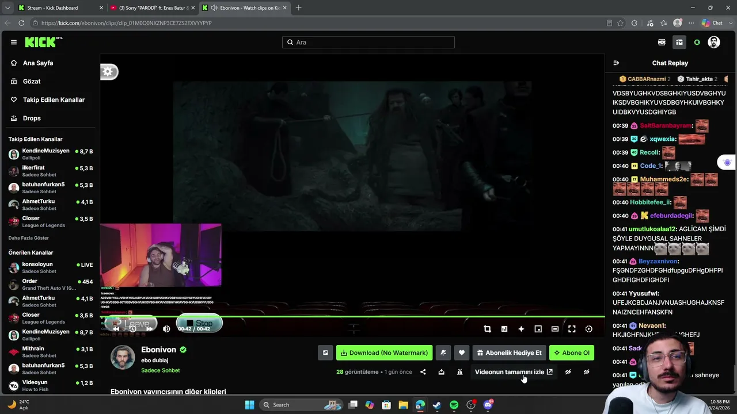Toggle theater mode in the player
737x414 pixels.
tap(554, 329)
